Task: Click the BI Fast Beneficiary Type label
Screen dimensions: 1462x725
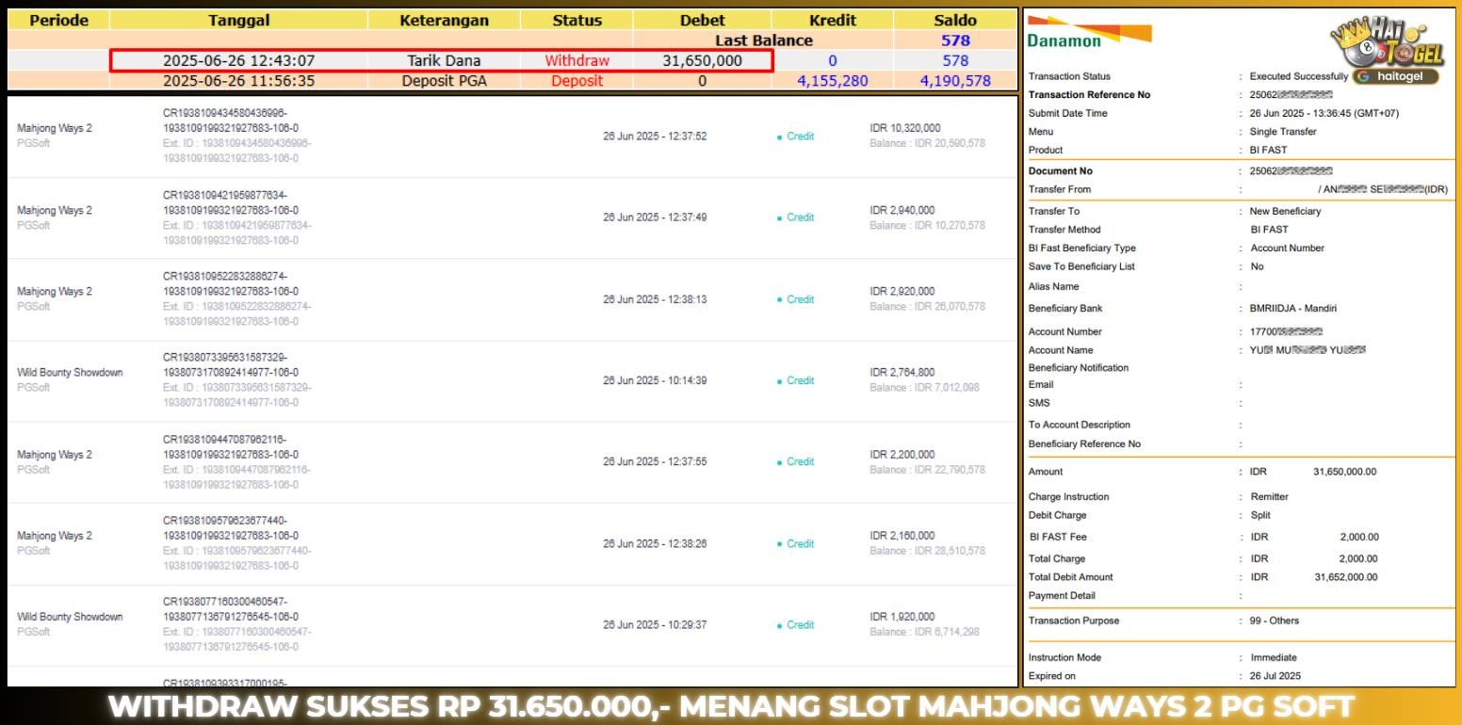Action: coord(1082,249)
